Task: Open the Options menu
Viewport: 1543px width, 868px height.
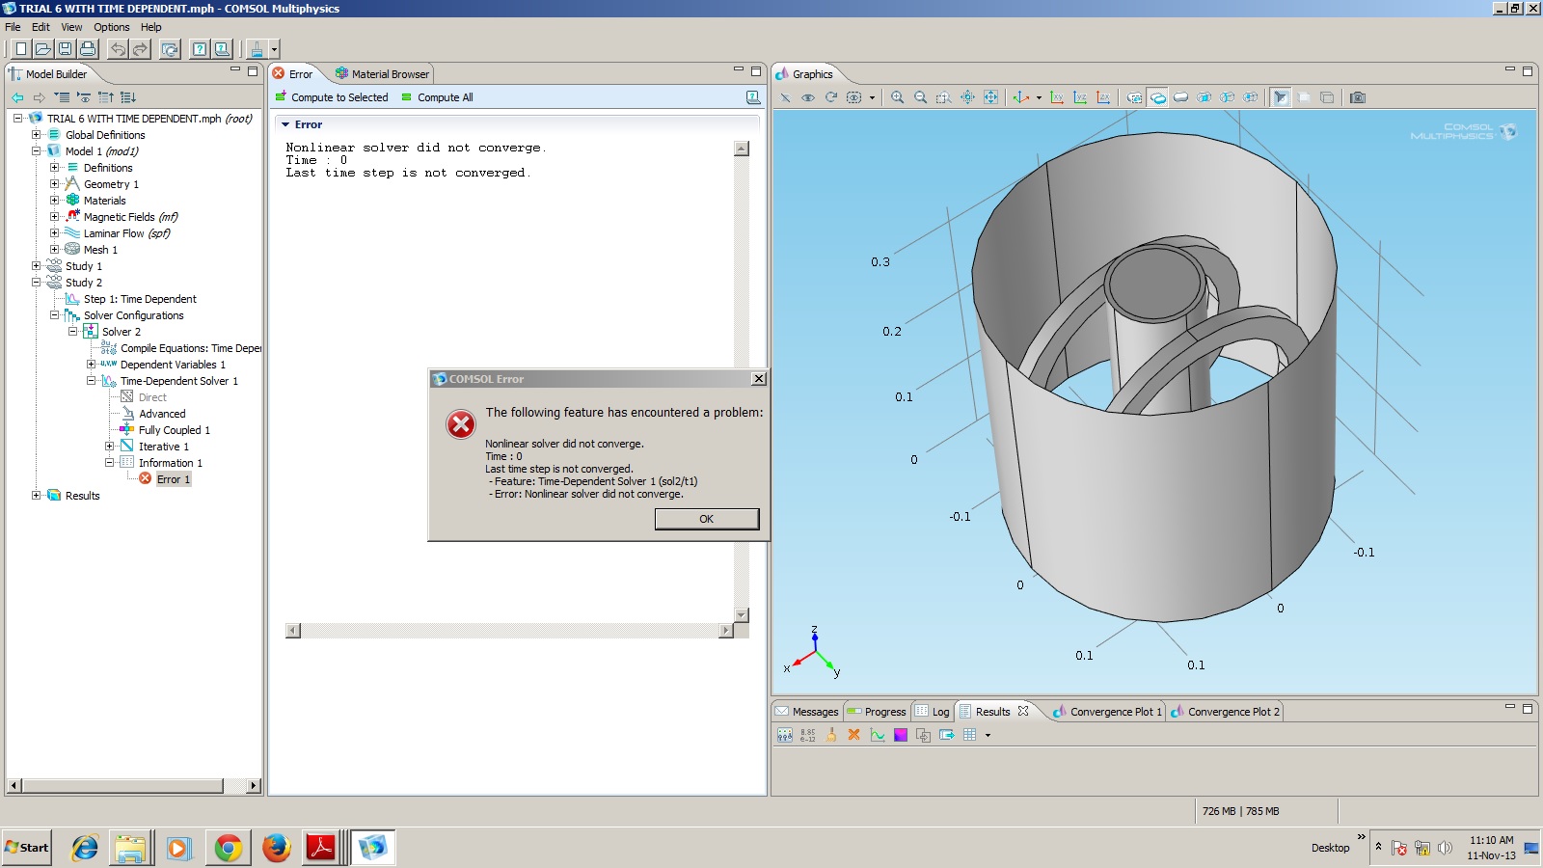Action: (x=111, y=27)
